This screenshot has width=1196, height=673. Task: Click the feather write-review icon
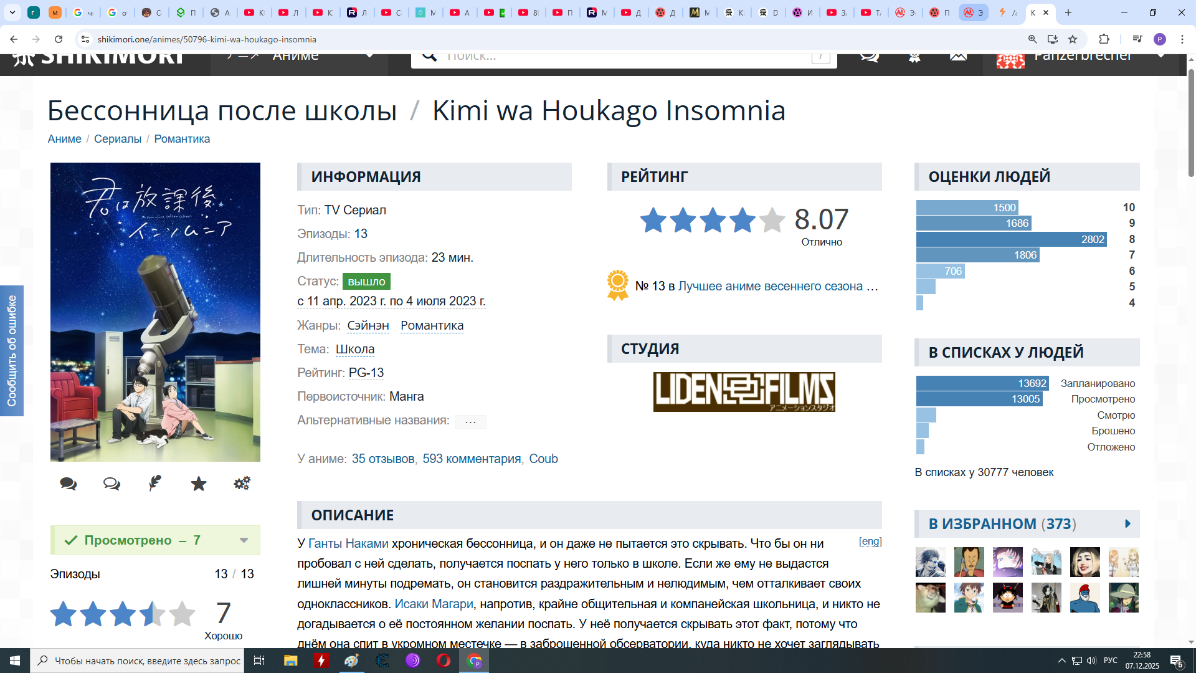(155, 484)
